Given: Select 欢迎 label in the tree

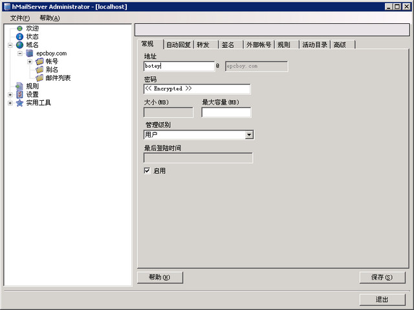Looking at the screenshot, I should pos(32,28).
